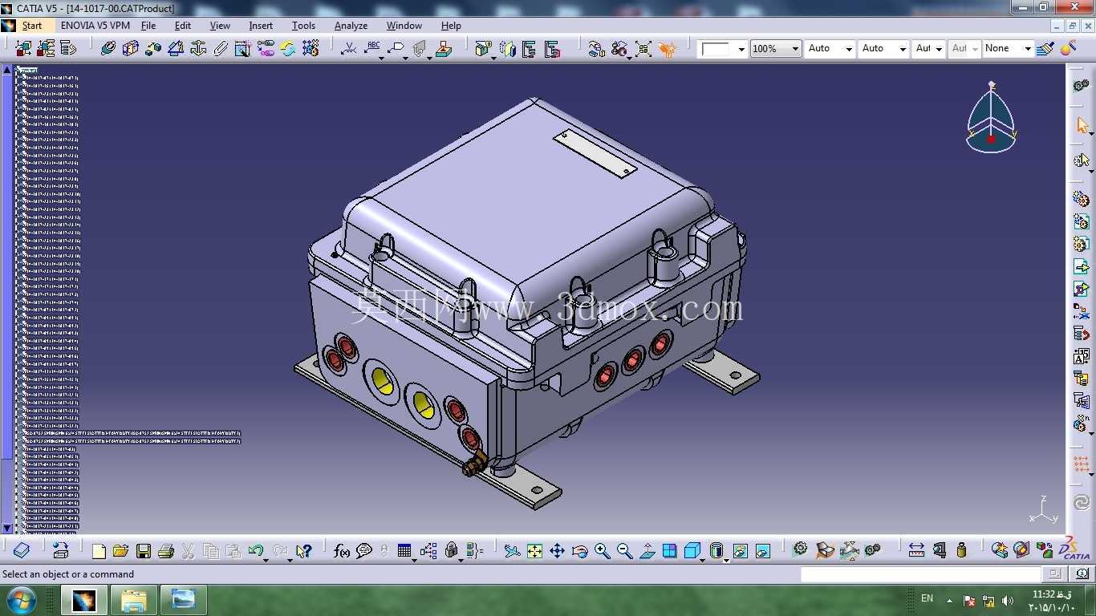Image resolution: width=1096 pixels, height=616 pixels.
Task: Click the tree scrollbar down arrow
Action: pos(7,529)
